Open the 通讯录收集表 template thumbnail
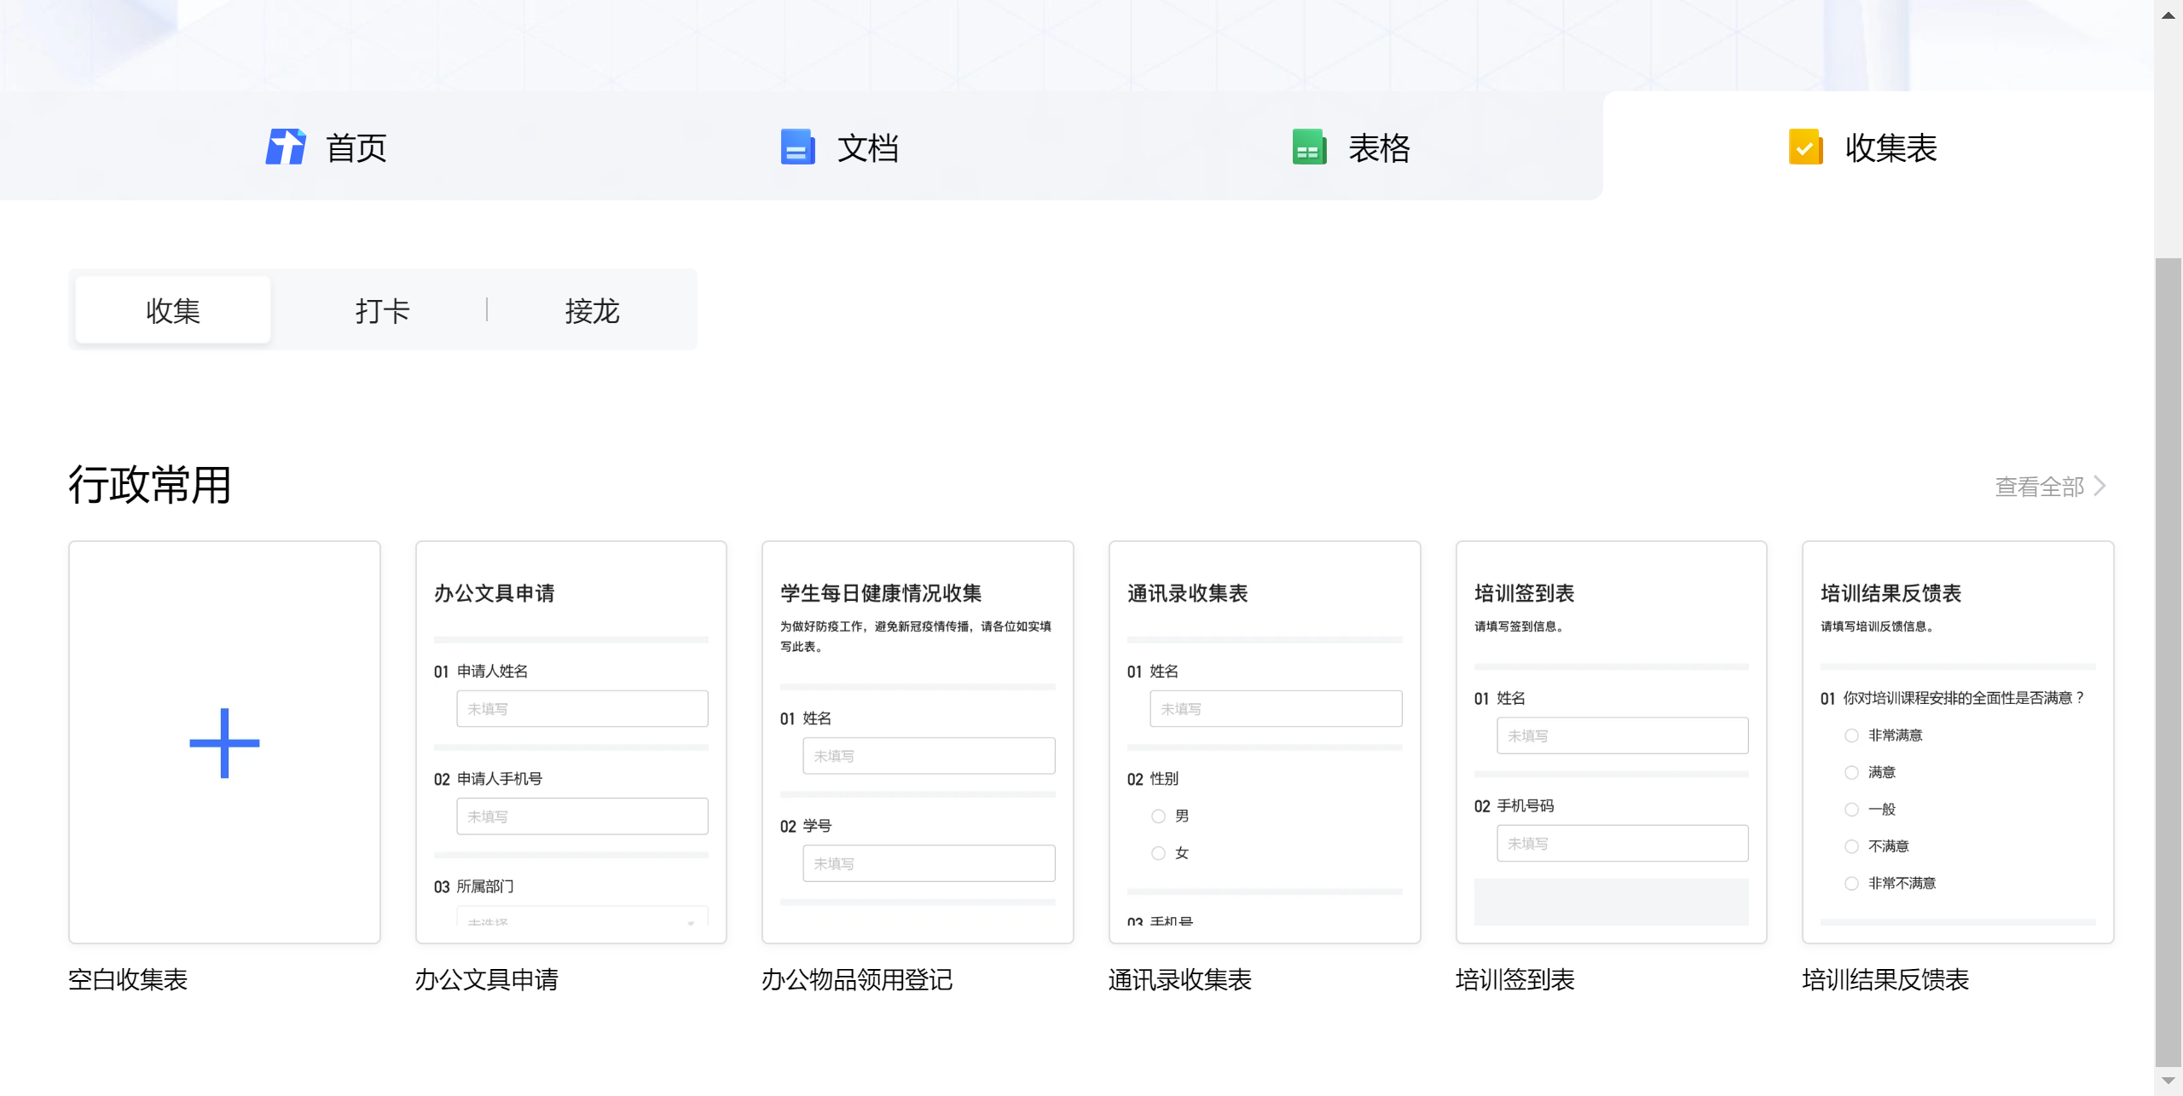Viewport: 2183px width, 1096px height. 1264,741
